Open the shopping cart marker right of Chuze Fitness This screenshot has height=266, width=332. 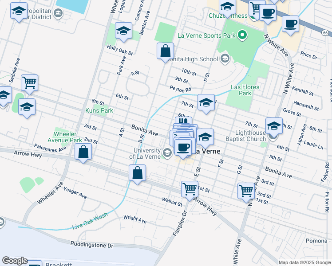[x=255, y=8]
